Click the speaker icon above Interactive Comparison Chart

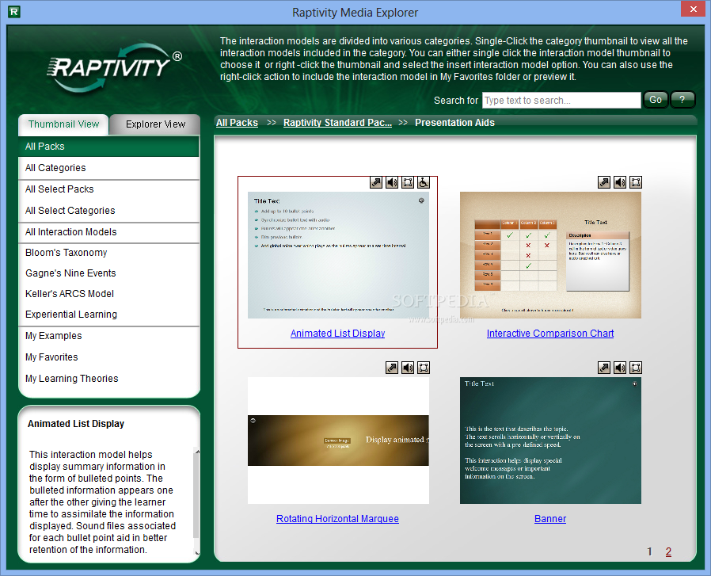[x=620, y=182]
